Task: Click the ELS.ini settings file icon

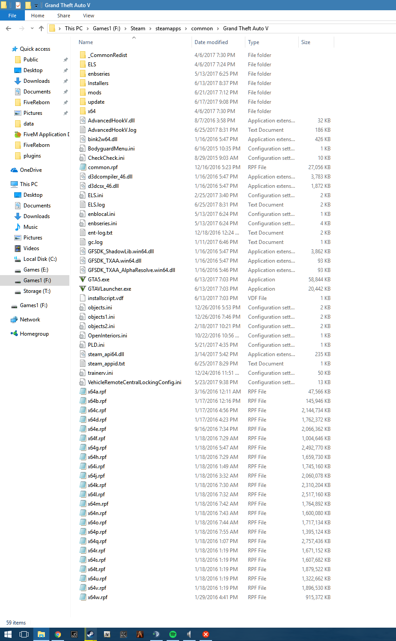Action: [83, 195]
